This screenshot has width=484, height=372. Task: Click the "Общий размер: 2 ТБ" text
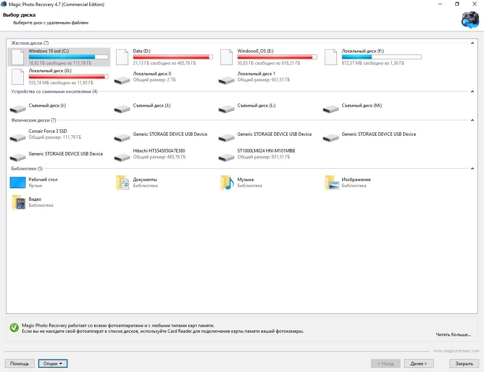pyautogui.click(x=154, y=80)
